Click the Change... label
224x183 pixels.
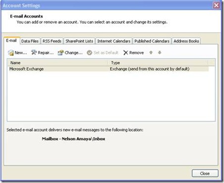click(x=73, y=53)
